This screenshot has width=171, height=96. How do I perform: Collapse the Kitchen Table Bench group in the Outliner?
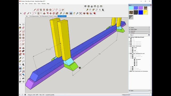click(x=129, y=46)
